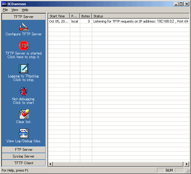Click the Bytes column header
The image size is (191, 174).
click(x=86, y=16)
